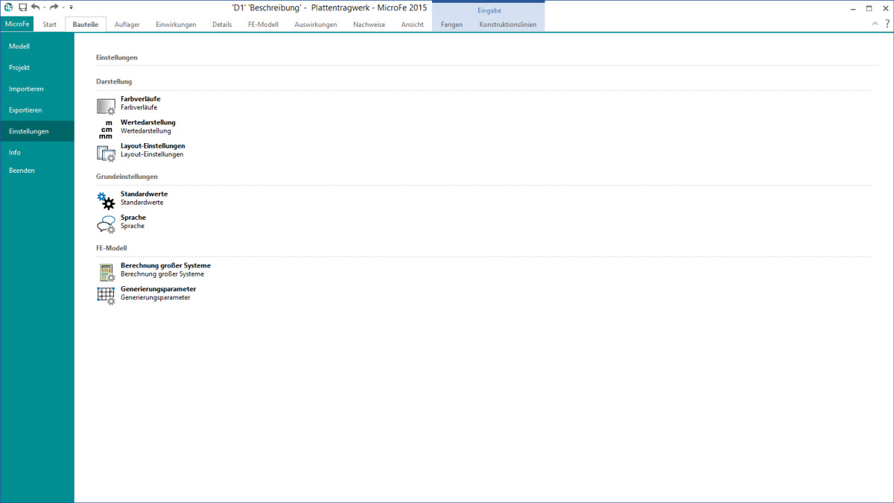
Task: Open the Wertedarstellung settings link
Action: tap(148, 122)
